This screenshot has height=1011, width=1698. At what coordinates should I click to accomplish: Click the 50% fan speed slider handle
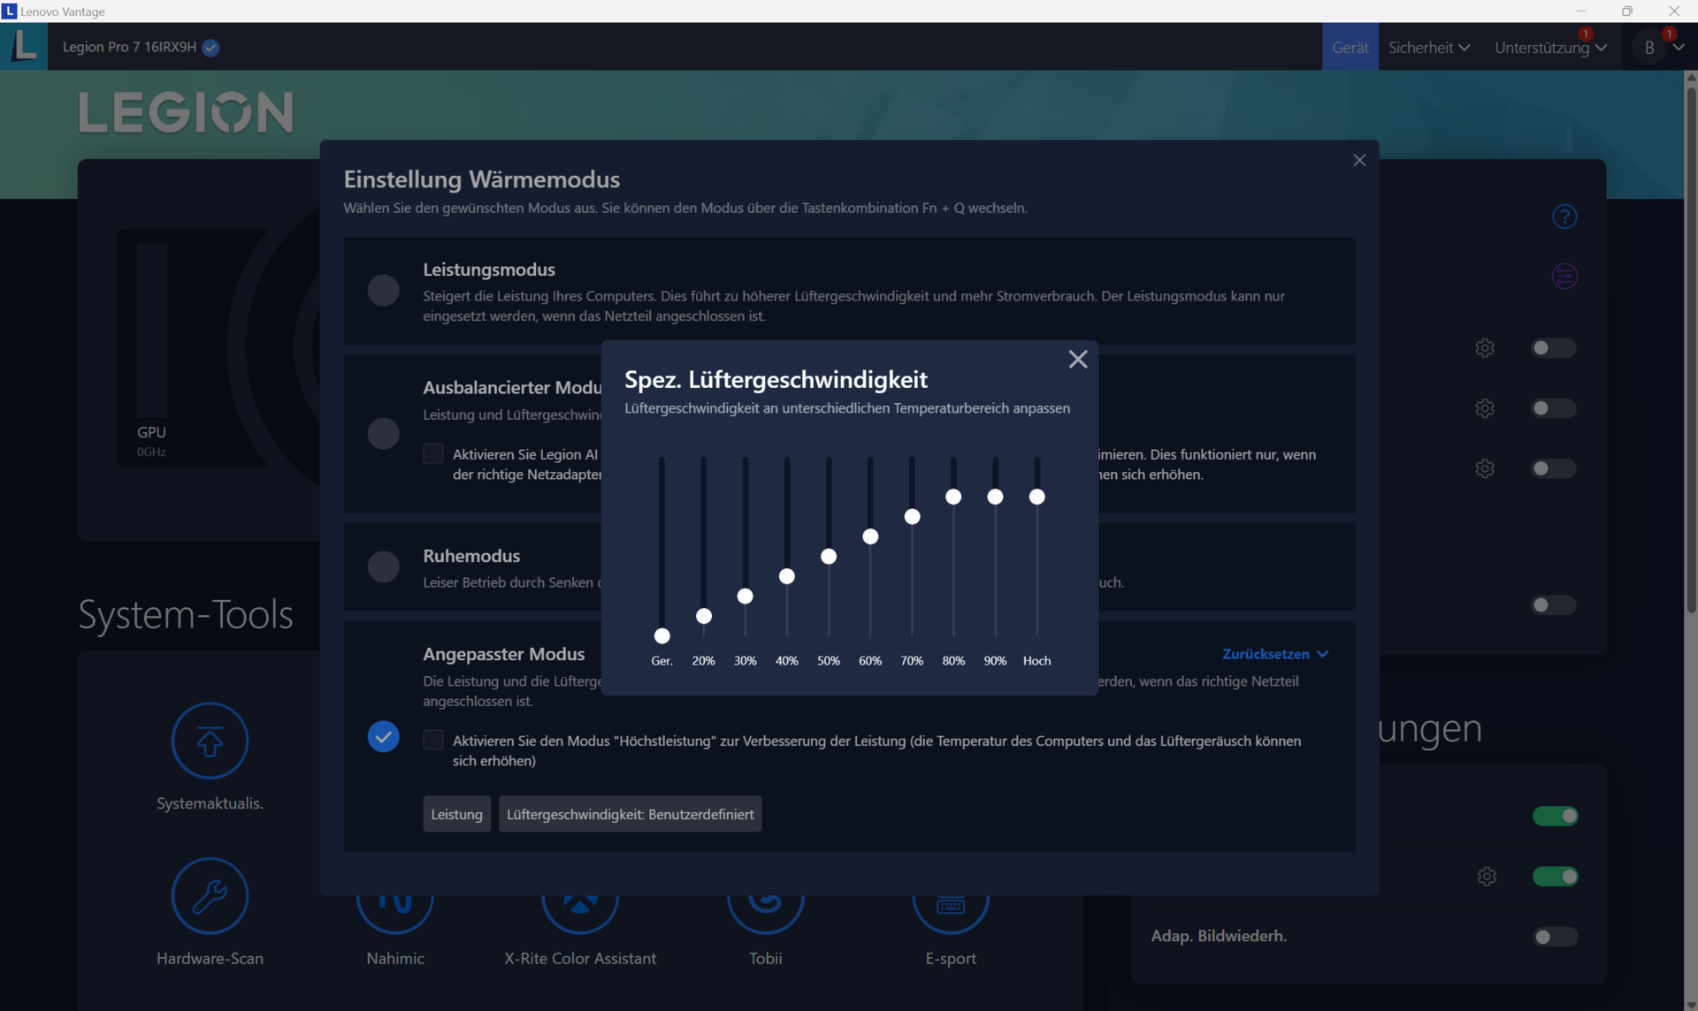click(x=829, y=557)
